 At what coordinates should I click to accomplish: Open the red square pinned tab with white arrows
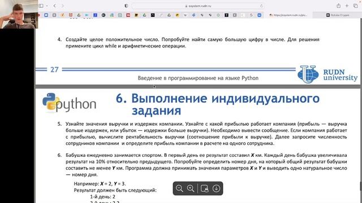pyautogui.click(x=128, y=15)
